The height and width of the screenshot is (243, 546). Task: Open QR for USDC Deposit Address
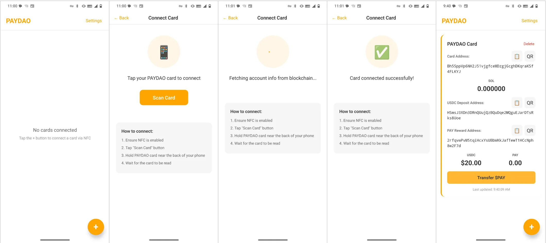pyautogui.click(x=530, y=103)
